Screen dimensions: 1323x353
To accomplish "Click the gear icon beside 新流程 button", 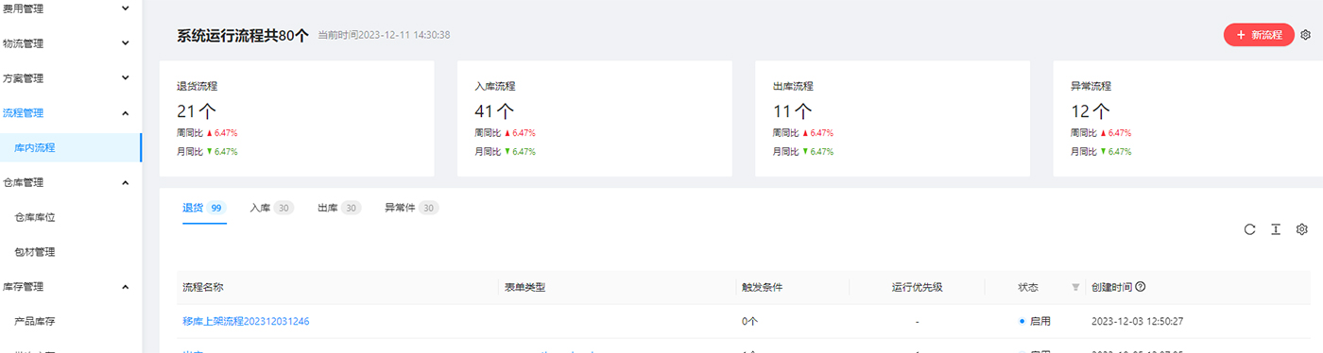I will click(x=1305, y=35).
